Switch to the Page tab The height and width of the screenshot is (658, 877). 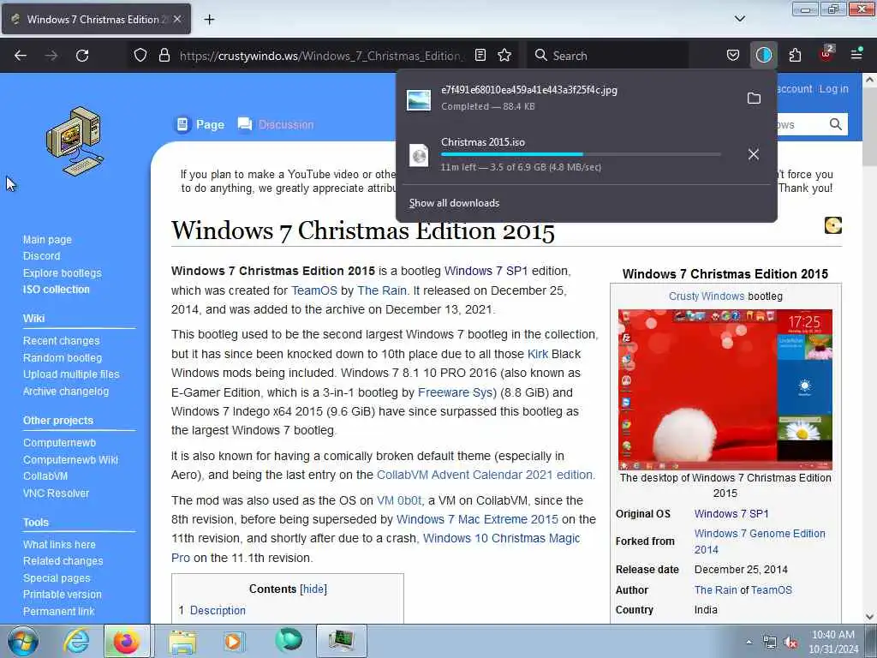(x=200, y=124)
